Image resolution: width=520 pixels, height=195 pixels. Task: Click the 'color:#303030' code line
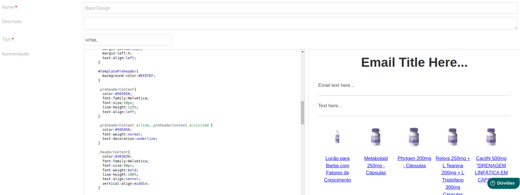117,157
